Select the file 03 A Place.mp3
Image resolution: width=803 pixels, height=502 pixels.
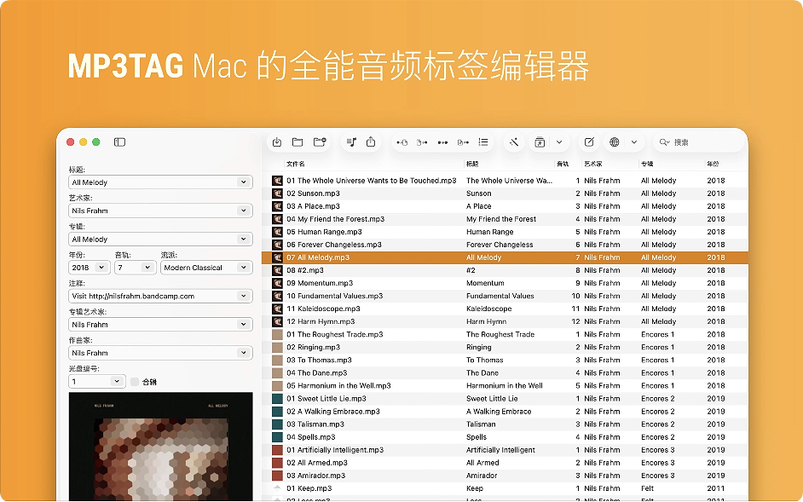click(x=313, y=206)
